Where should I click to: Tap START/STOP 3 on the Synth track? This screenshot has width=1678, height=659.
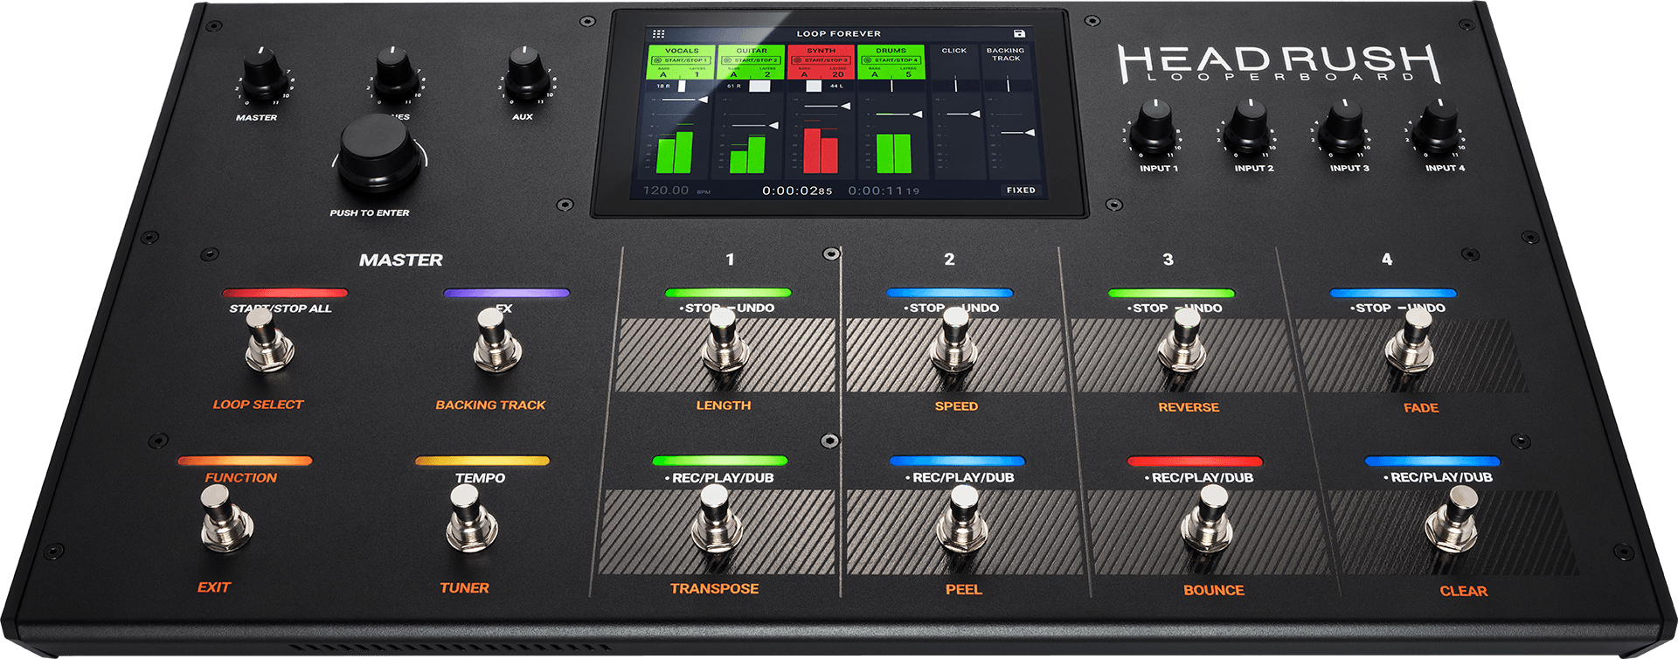pos(822,60)
